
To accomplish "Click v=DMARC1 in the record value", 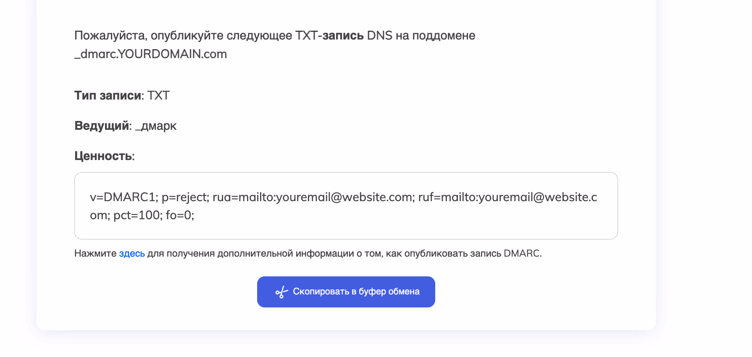I will [x=123, y=197].
